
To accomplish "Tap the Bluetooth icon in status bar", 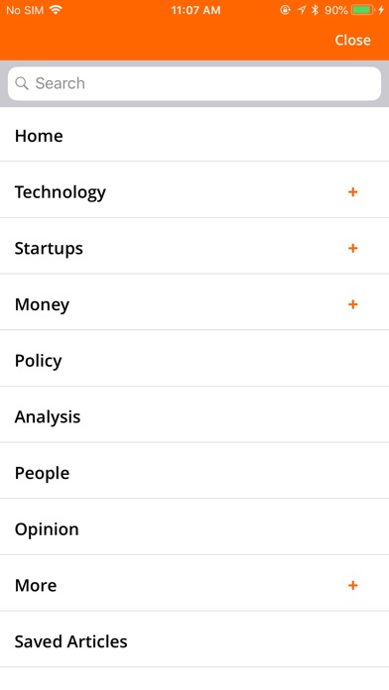I will coord(315,10).
